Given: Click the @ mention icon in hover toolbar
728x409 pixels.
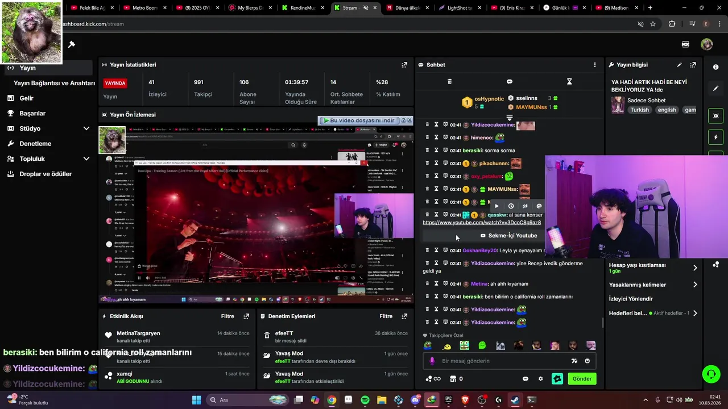Looking at the screenshot, I should click(x=539, y=206).
